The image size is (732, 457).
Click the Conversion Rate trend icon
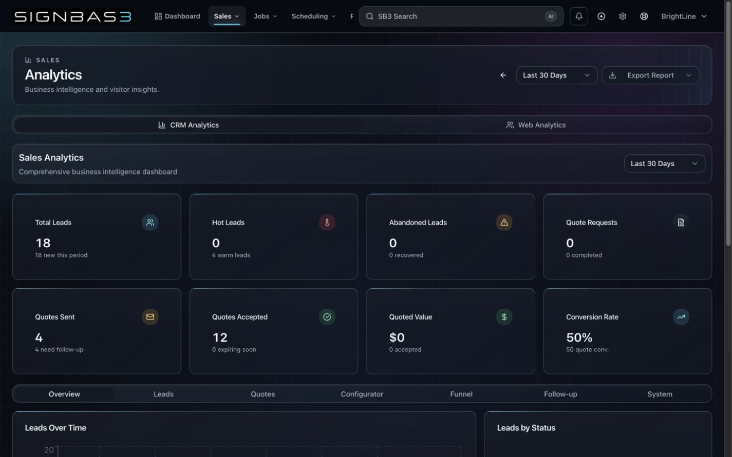coord(681,317)
